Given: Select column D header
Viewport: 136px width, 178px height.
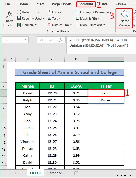Looking at the screenshot, I should pos(76,59).
